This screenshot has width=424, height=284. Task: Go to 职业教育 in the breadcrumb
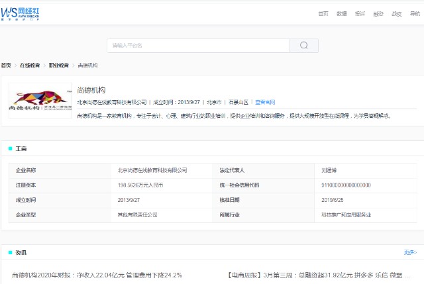point(59,65)
